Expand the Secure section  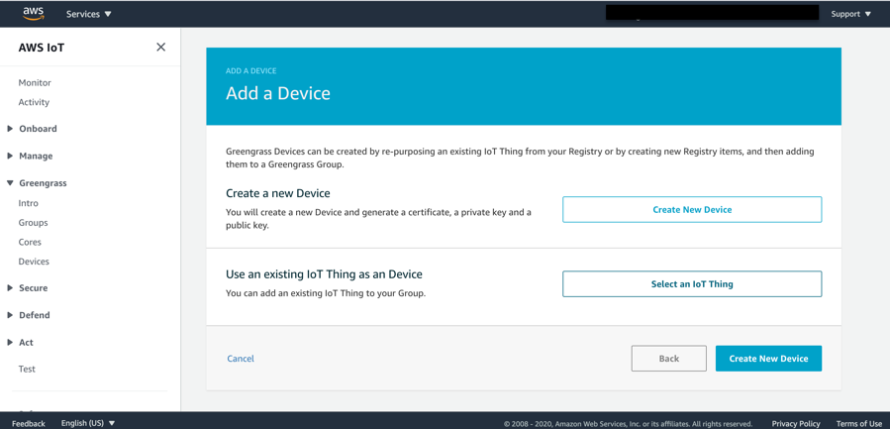pyautogui.click(x=28, y=288)
